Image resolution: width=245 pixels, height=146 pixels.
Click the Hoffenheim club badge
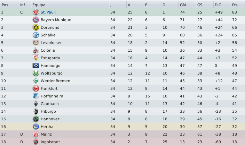pos(35,96)
